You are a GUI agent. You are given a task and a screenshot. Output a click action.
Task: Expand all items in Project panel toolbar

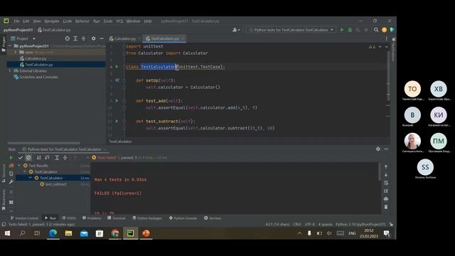pos(75,38)
